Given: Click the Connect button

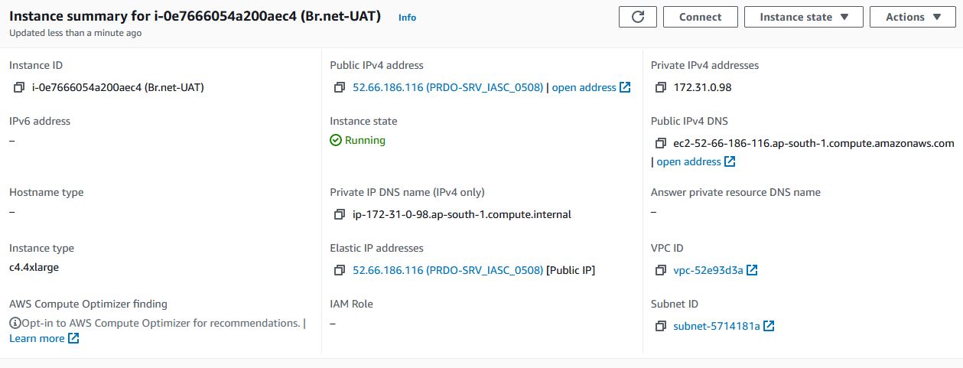Looking at the screenshot, I should 700,17.
